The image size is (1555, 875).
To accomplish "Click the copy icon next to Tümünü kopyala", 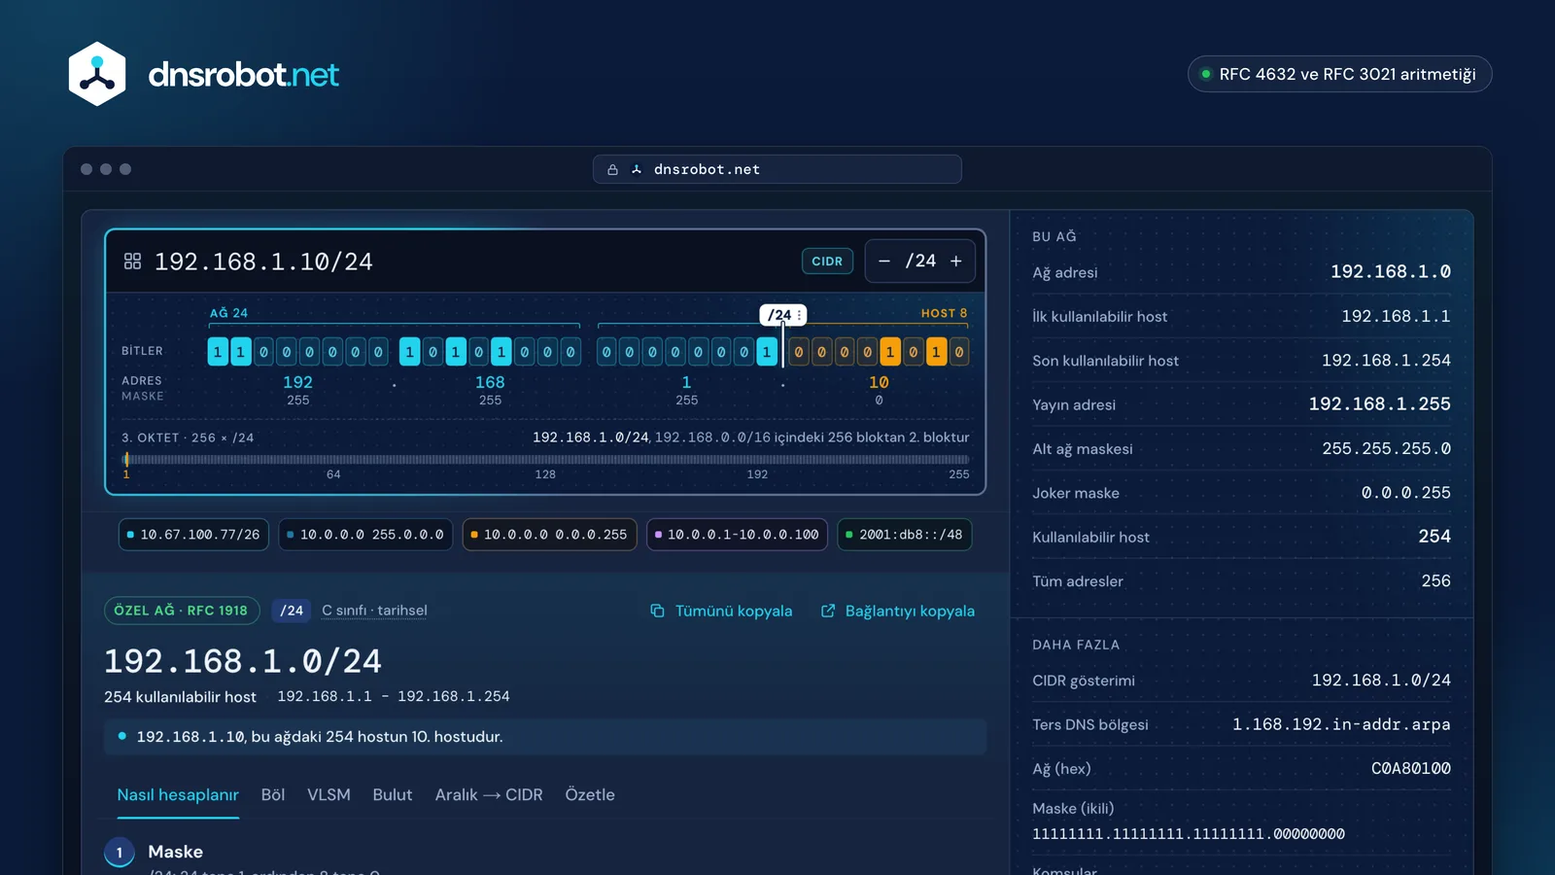I will (x=657, y=611).
